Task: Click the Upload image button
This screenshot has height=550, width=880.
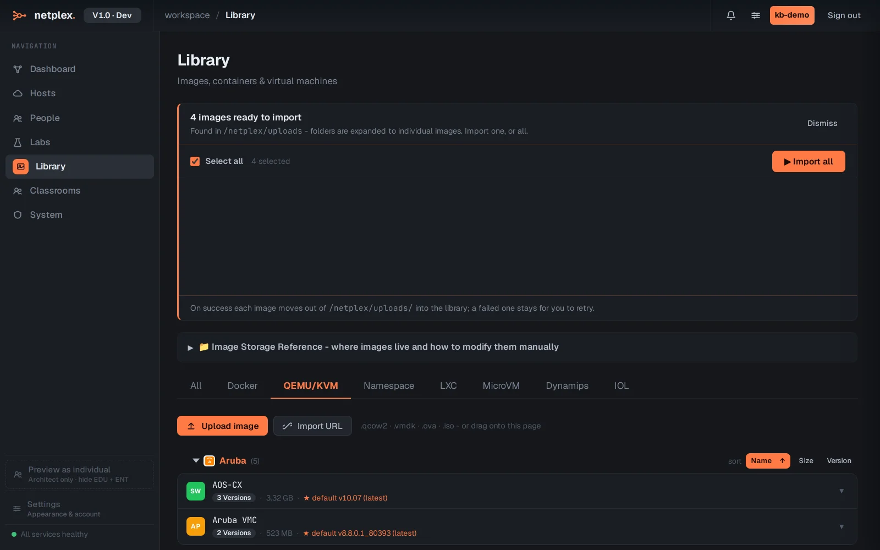Action: point(222,426)
